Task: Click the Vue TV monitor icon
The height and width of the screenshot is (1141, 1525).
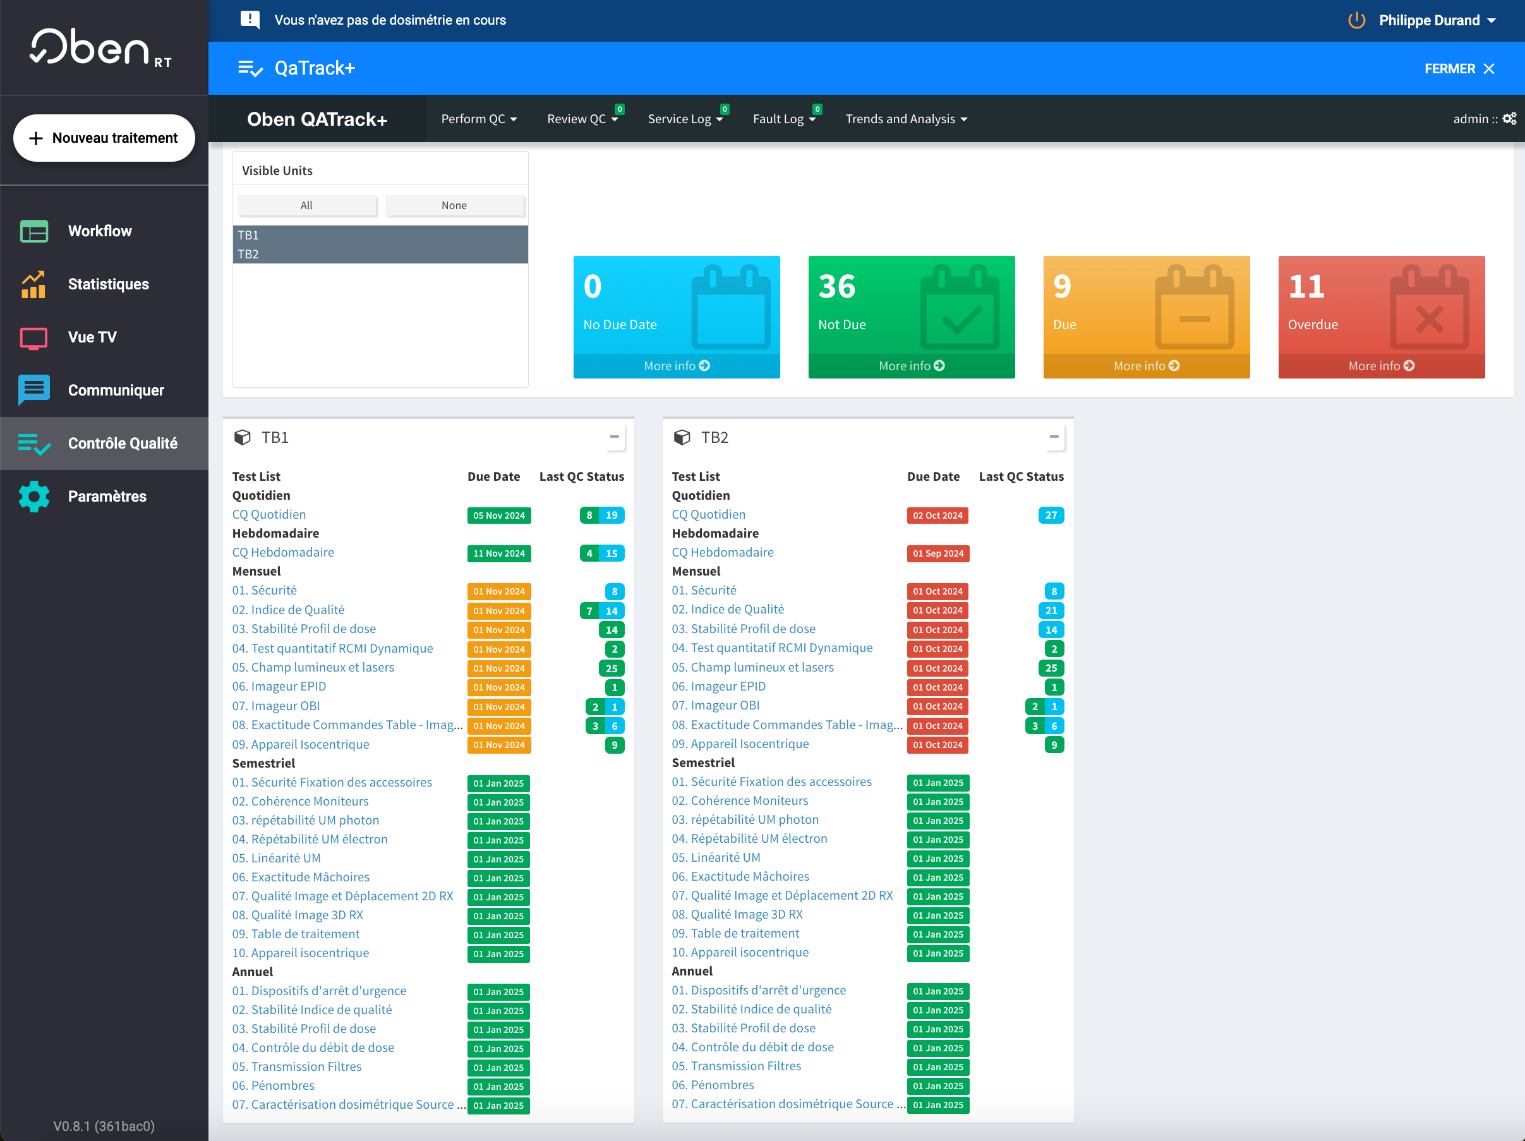Action: [33, 337]
